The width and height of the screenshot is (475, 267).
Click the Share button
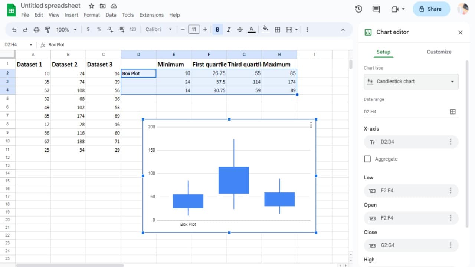click(431, 9)
